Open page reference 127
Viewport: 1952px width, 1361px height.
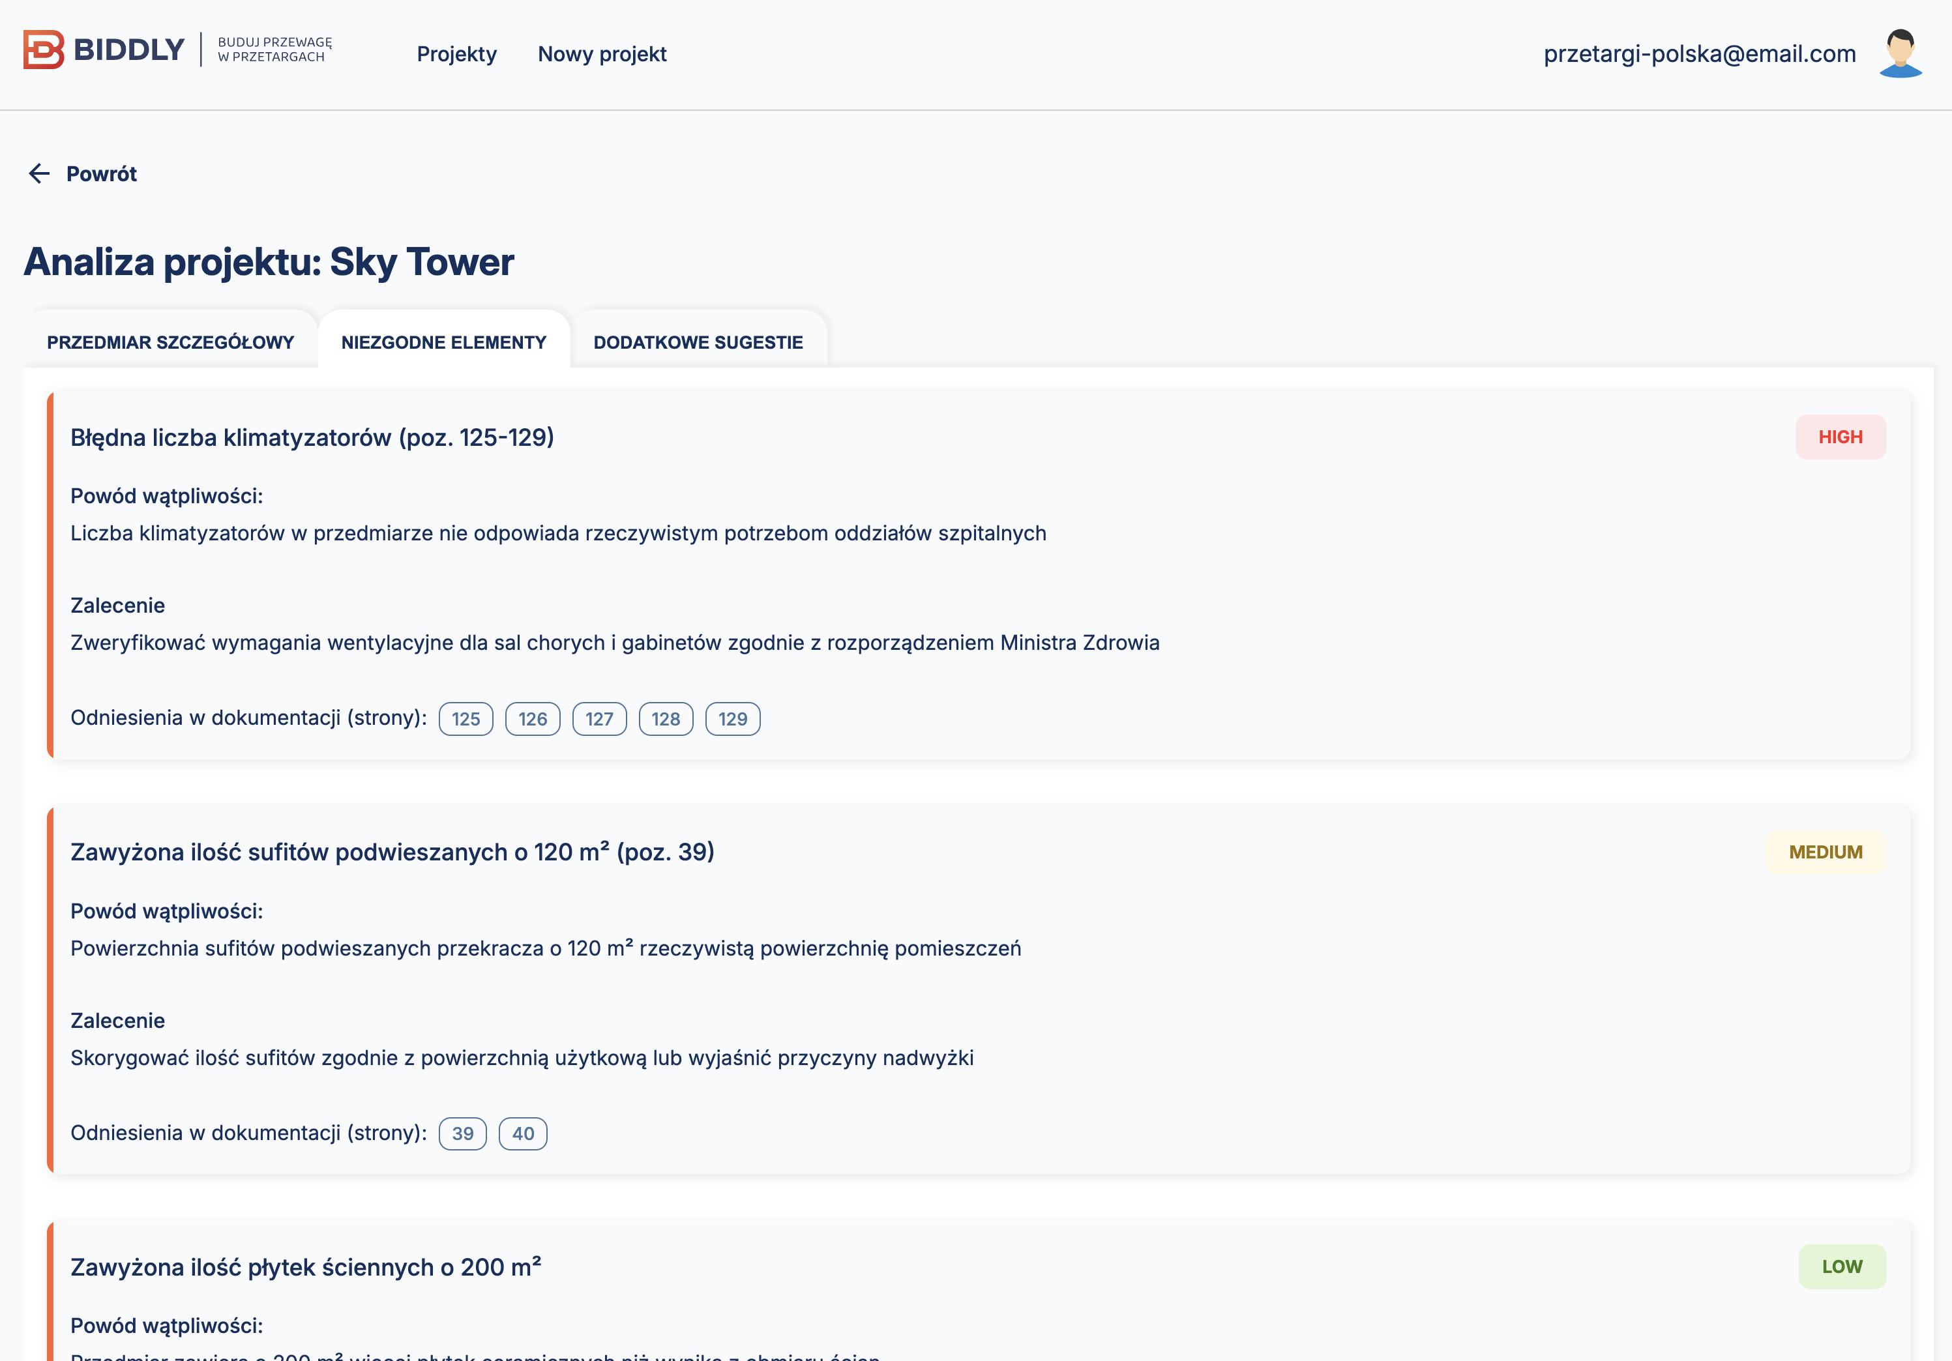tap(599, 719)
